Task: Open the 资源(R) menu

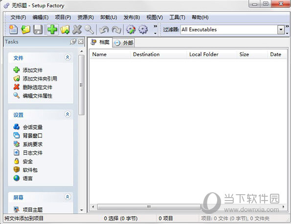Action: click(x=86, y=18)
